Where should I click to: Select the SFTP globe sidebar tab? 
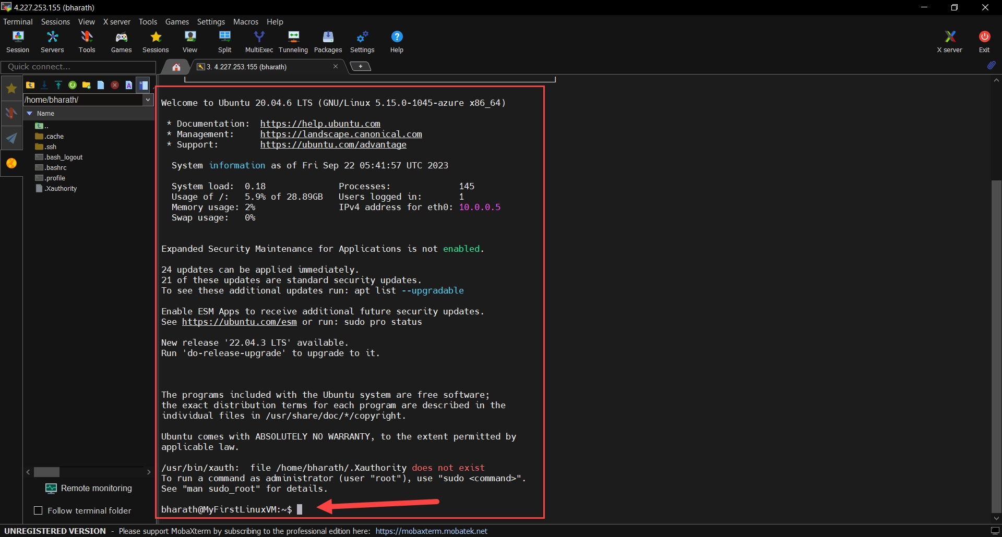coord(11,163)
